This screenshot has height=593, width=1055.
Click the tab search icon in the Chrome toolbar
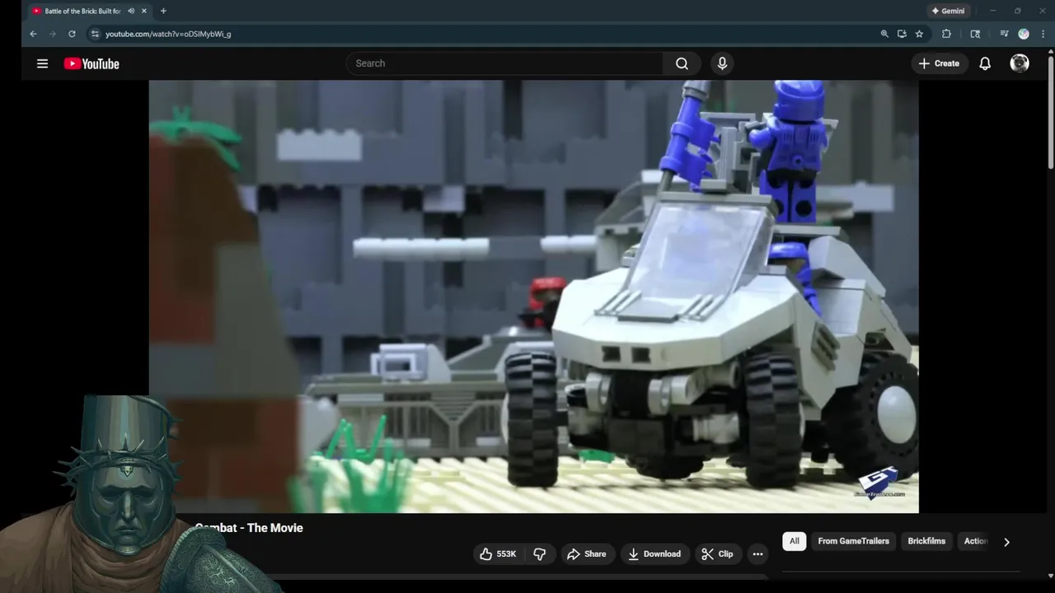[x=975, y=34]
